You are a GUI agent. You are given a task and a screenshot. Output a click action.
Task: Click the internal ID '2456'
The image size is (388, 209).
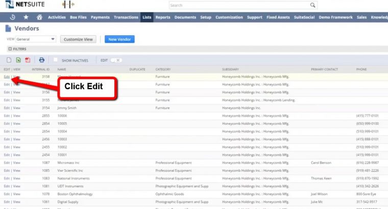click(x=46, y=139)
